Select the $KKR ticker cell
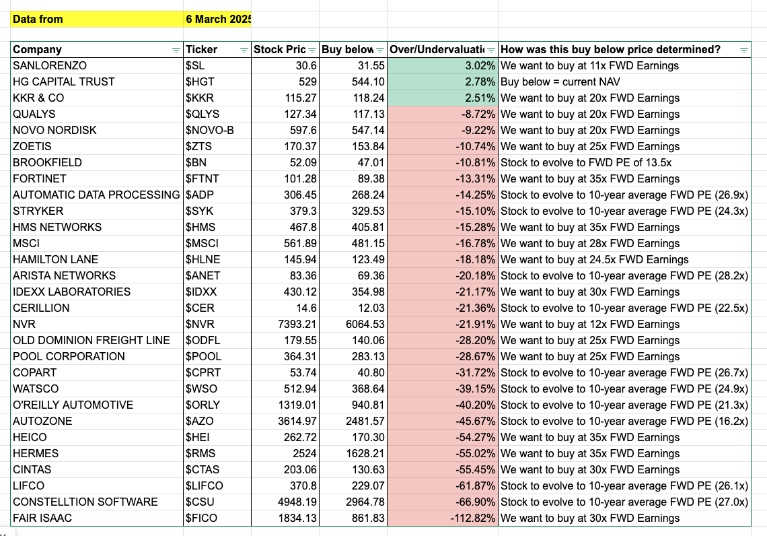The height and width of the screenshot is (536, 767). click(x=217, y=98)
